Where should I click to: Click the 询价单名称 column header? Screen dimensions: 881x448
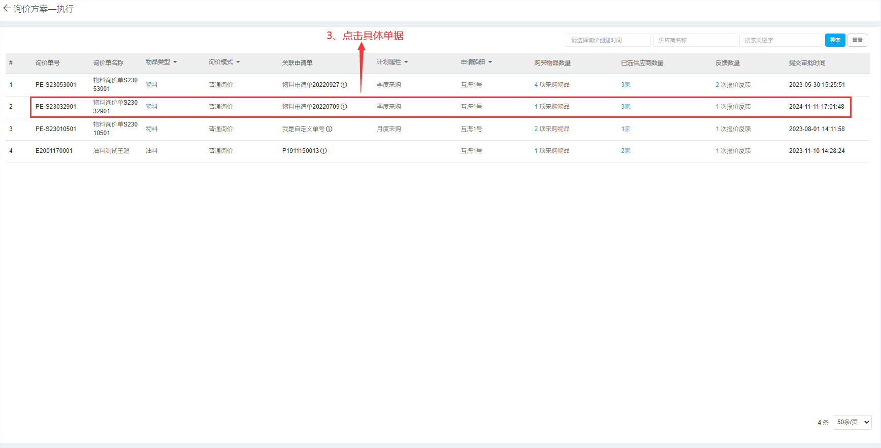point(108,63)
